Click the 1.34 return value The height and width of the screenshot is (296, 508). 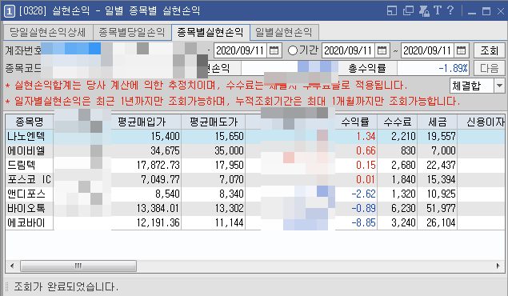click(366, 136)
